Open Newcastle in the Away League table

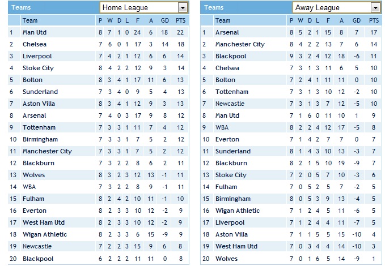point(230,104)
